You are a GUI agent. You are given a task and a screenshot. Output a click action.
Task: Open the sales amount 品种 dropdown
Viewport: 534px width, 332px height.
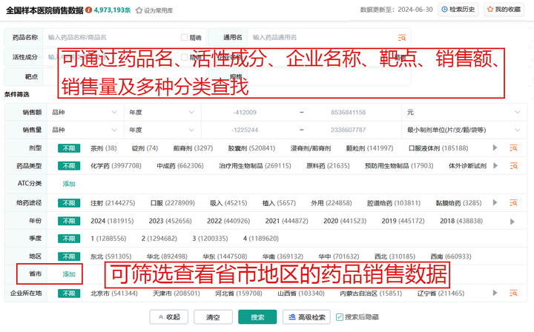tap(85, 112)
